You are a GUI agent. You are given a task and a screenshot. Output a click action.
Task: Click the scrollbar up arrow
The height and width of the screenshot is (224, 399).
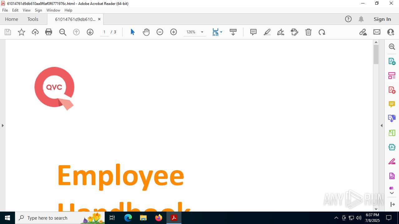click(x=376, y=42)
